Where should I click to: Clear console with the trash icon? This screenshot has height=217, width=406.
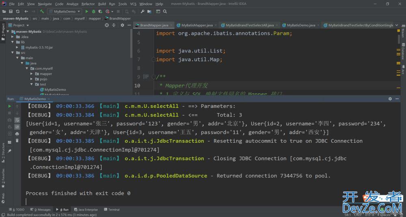pyautogui.click(x=17, y=140)
